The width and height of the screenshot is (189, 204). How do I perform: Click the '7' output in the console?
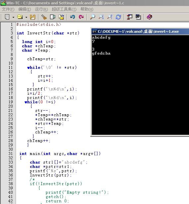coord(93,41)
